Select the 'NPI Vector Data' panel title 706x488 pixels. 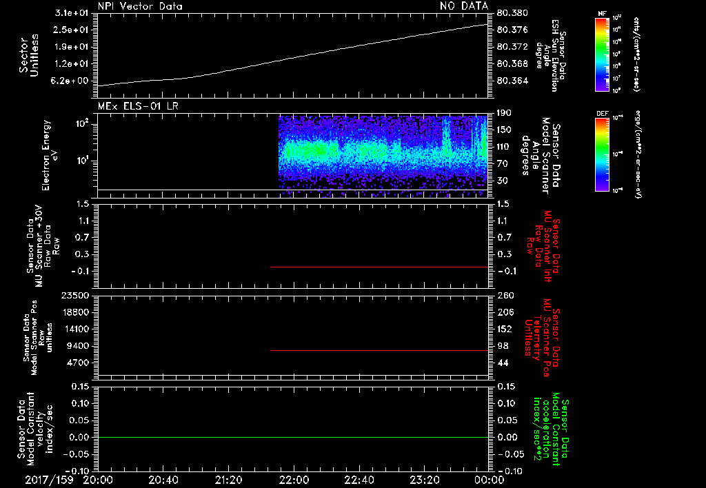[140, 6]
